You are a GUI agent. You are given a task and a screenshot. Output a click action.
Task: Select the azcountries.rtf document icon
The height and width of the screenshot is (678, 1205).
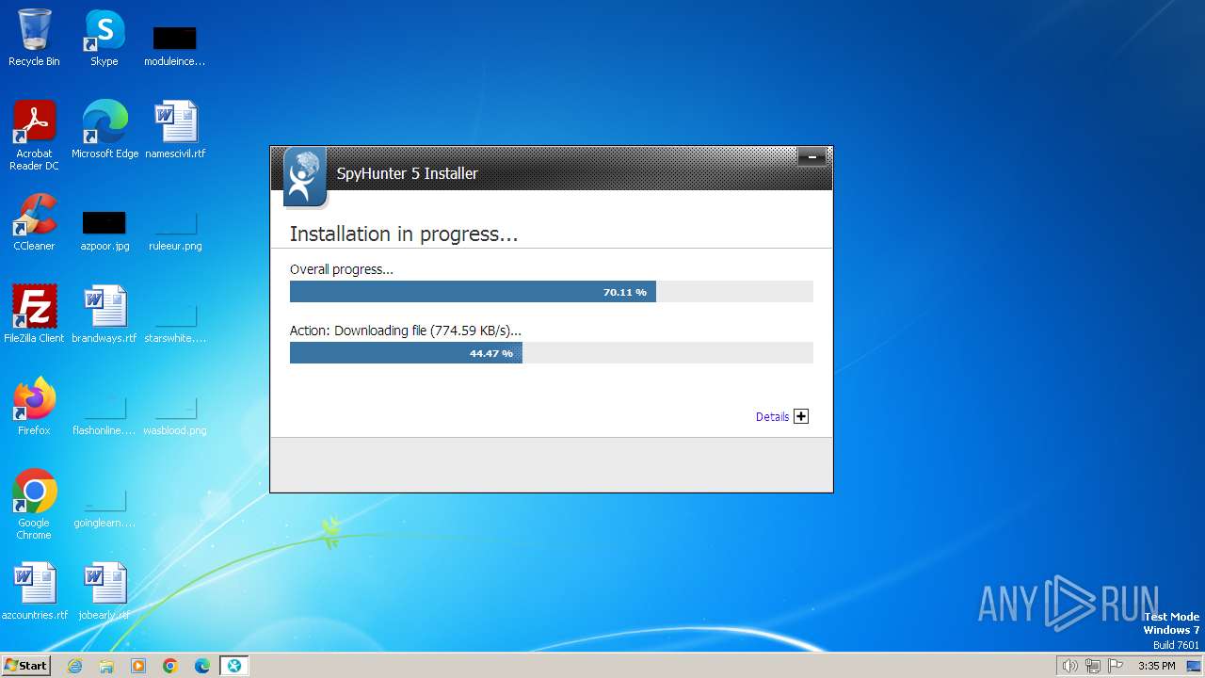tap(35, 591)
